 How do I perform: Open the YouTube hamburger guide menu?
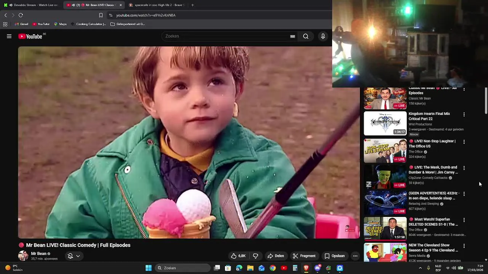click(x=9, y=36)
